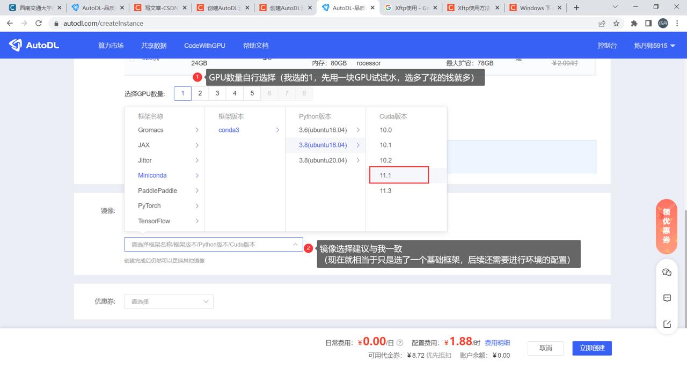This screenshot has width=687, height=368.
Task: Select Cuda version 10.1
Action: pyautogui.click(x=406, y=145)
